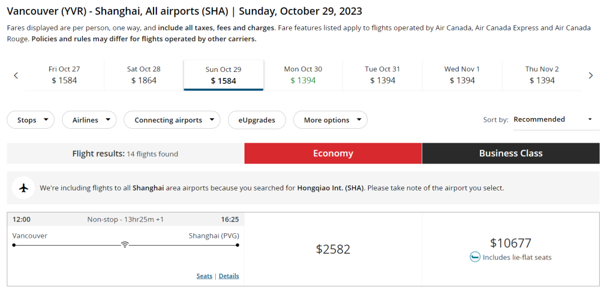Switch to Business Class tab
This screenshot has height=290, width=607.
[510, 153]
